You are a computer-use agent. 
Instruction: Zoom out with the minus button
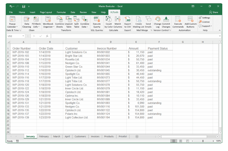point(193,141)
